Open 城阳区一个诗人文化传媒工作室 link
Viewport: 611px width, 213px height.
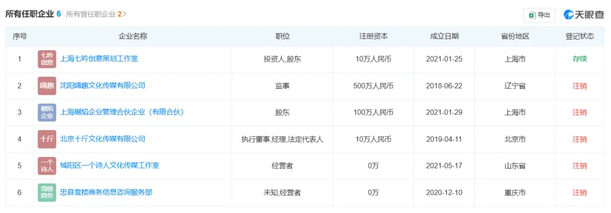(x=110, y=165)
